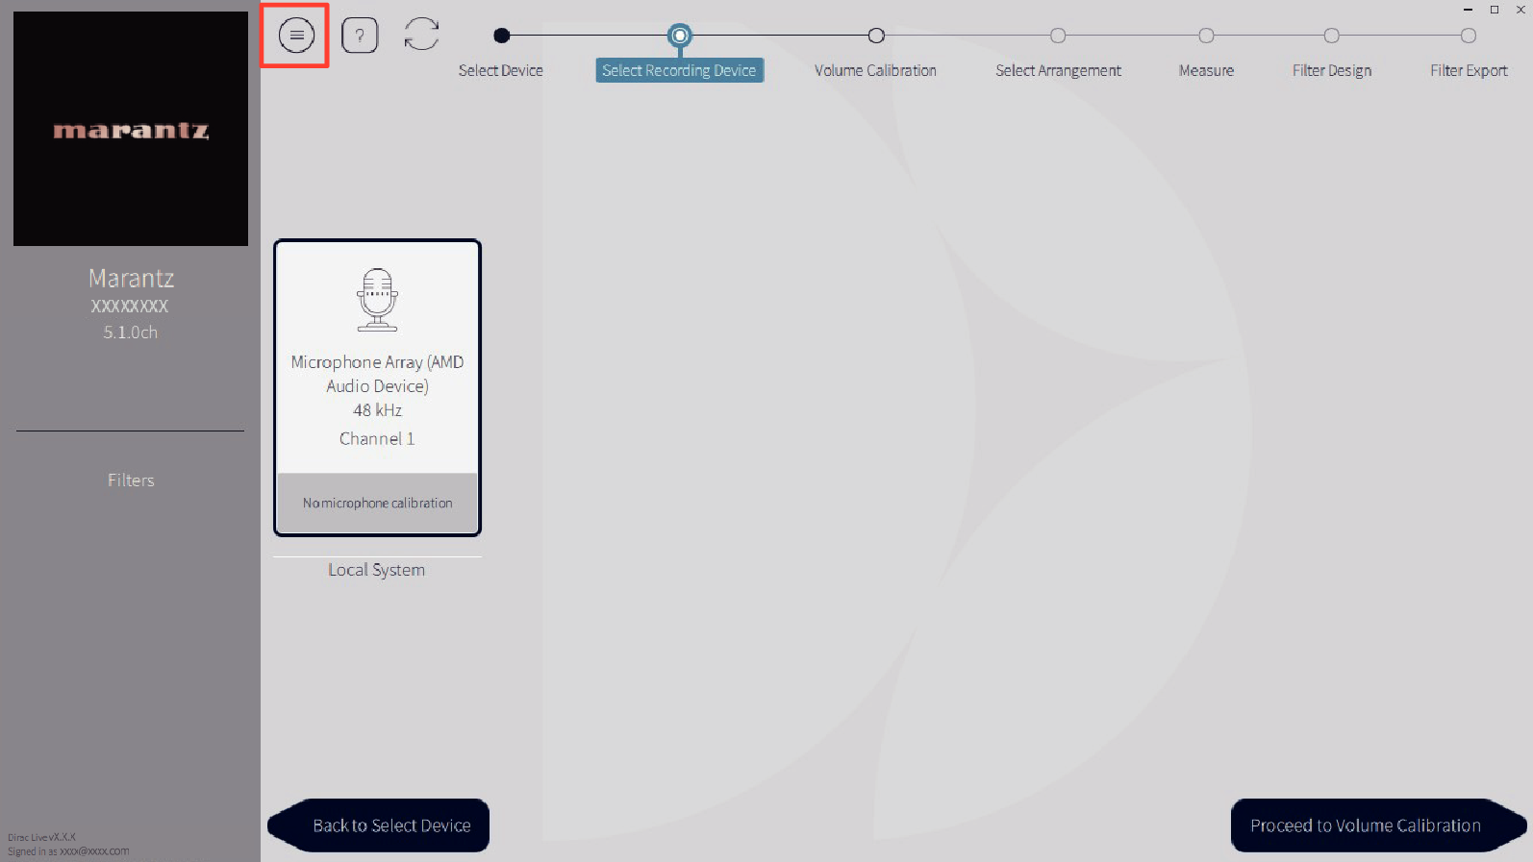Click the Measure step circle
The height and width of the screenshot is (862, 1533).
1206,36
